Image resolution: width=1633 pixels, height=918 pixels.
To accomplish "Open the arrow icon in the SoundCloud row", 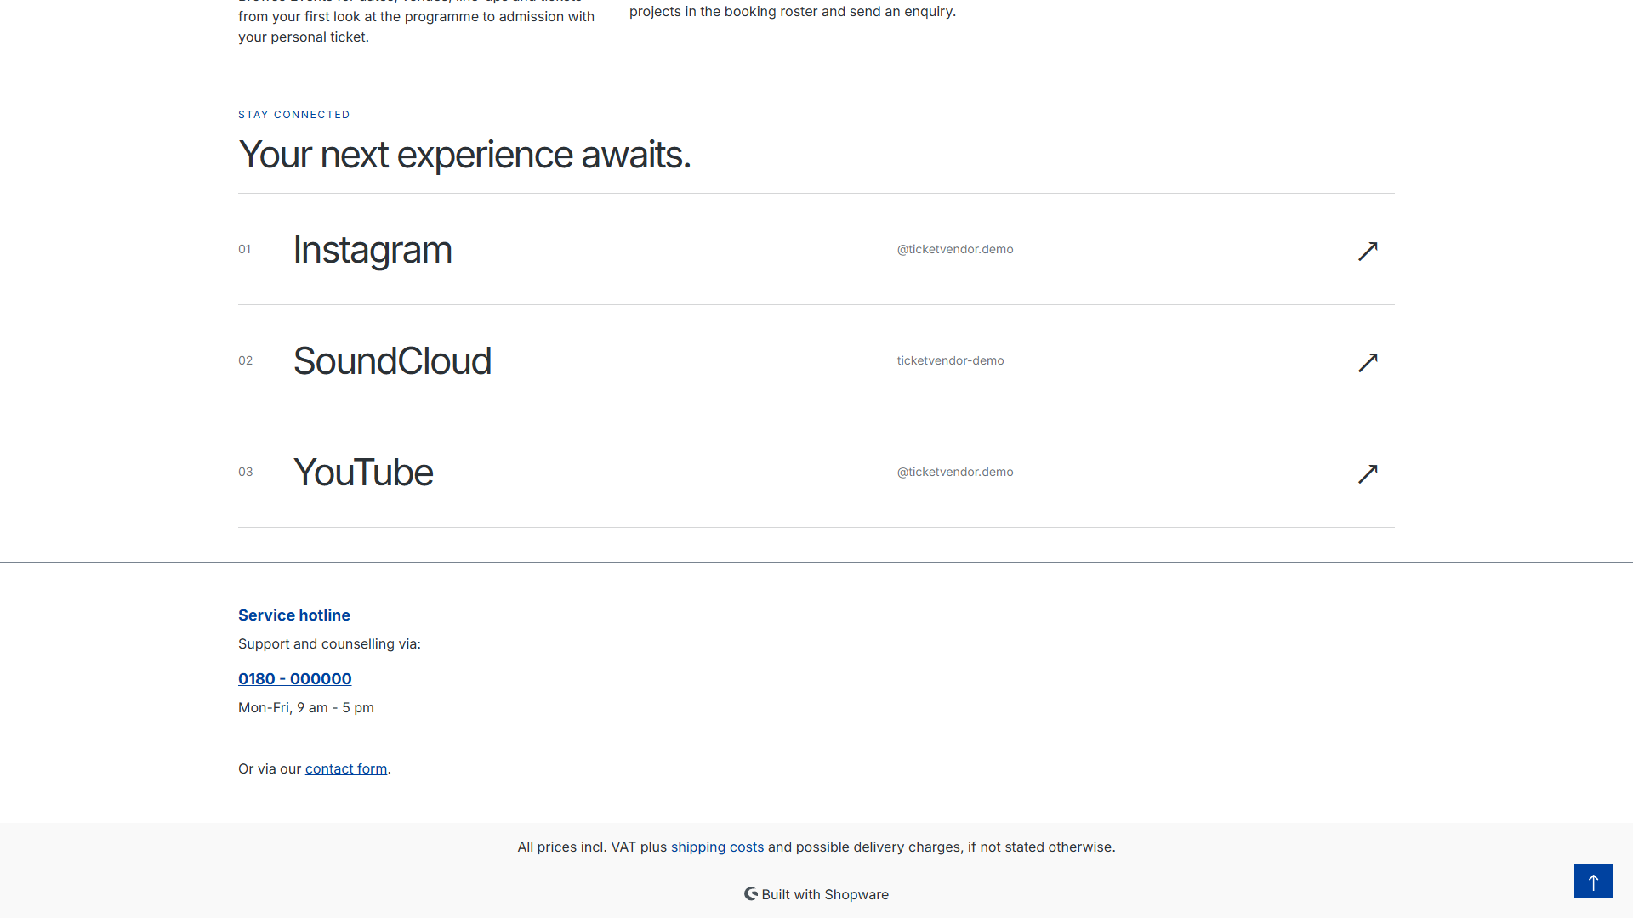I will tap(1368, 362).
